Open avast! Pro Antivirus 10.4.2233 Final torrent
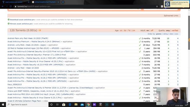 click(x=41, y=51)
